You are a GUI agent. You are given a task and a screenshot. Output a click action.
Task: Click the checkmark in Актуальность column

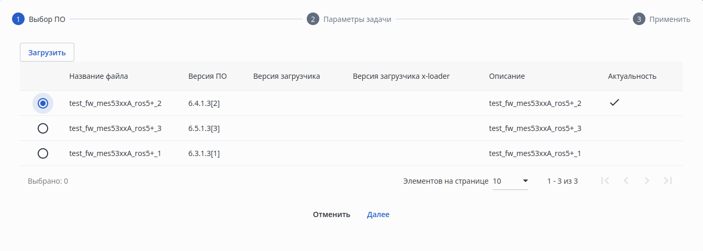615,103
